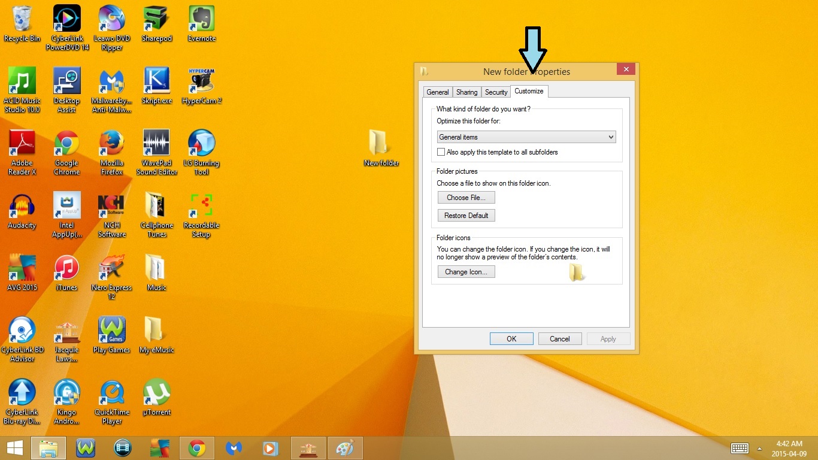Switch to the Sharing tab
The width and height of the screenshot is (818, 460).
click(466, 92)
